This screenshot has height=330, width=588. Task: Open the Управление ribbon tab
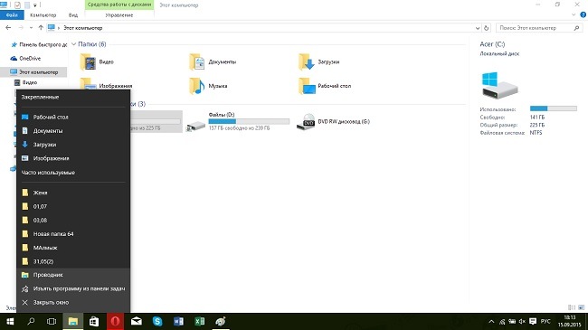point(119,15)
